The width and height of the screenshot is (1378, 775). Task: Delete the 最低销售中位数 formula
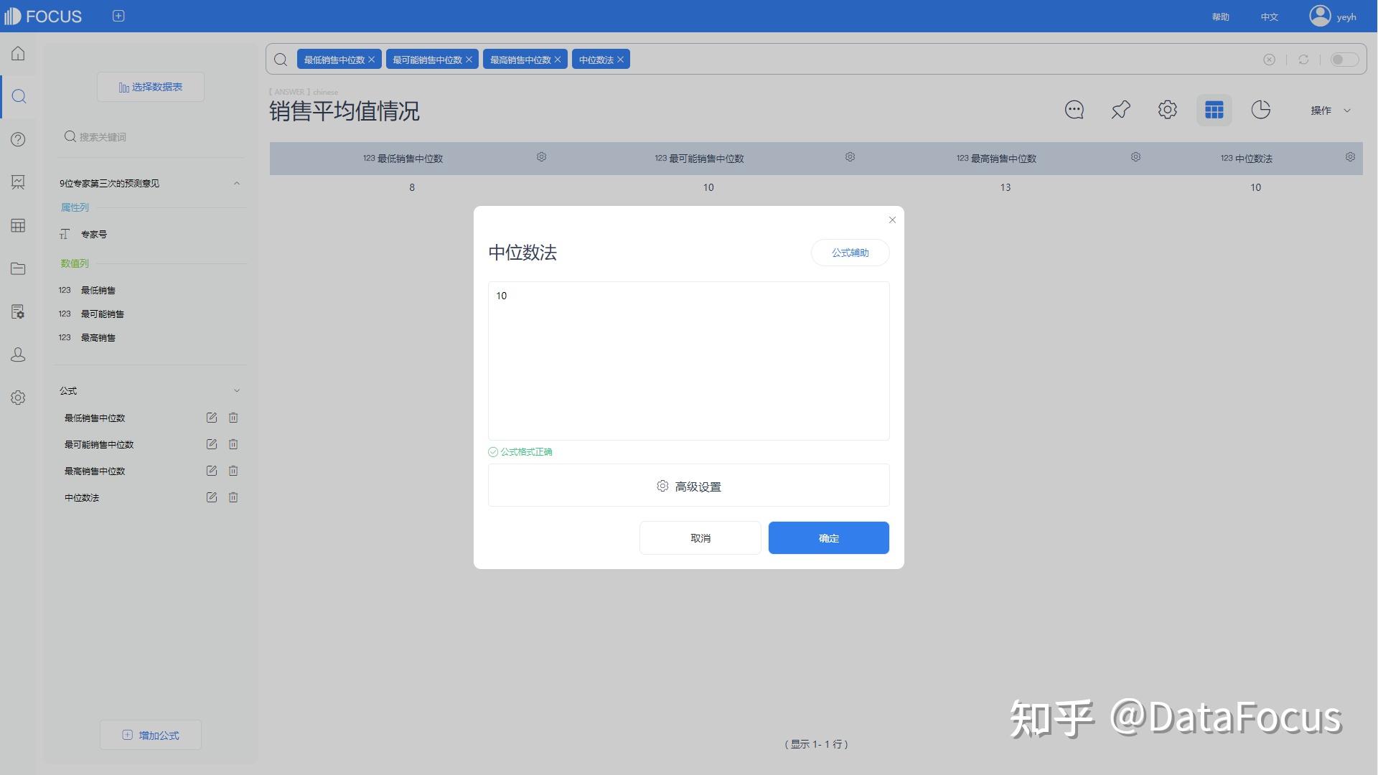[233, 418]
